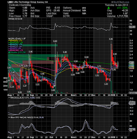The image size is (137, 139).
Task: Click the Tuesday 9-Jan-2018 date label
Action: coord(116,5)
